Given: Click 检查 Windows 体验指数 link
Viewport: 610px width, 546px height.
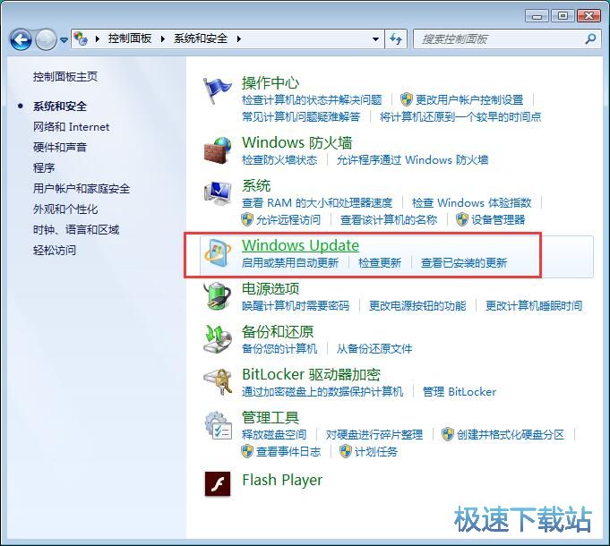Looking at the screenshot, I should (471, 203).
